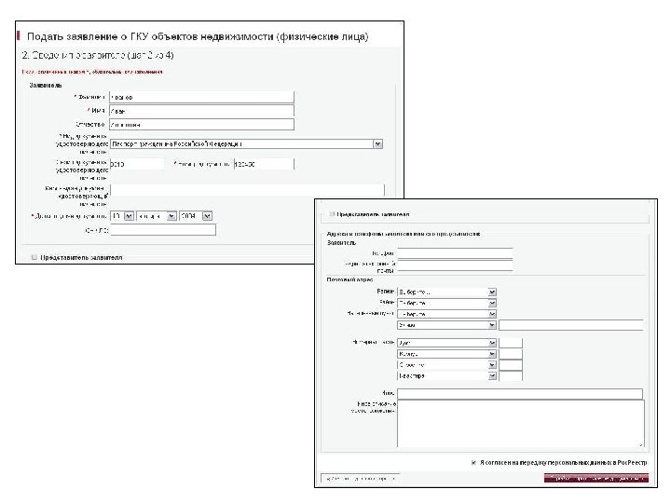Screen dimensions: 671x503
Task: Click the dark red proceed button
Action: [596, 478]
